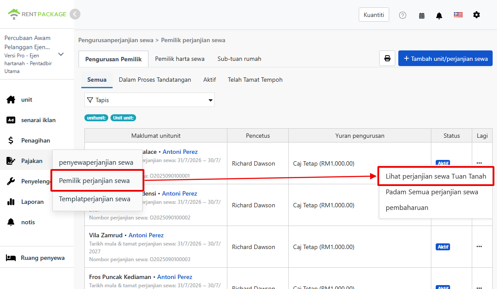Open senarai iklan sidebar item
Screen dimensions: 497x289
(38, 120)
